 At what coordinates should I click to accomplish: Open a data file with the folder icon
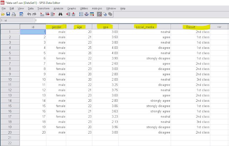(x=3, y=14)
